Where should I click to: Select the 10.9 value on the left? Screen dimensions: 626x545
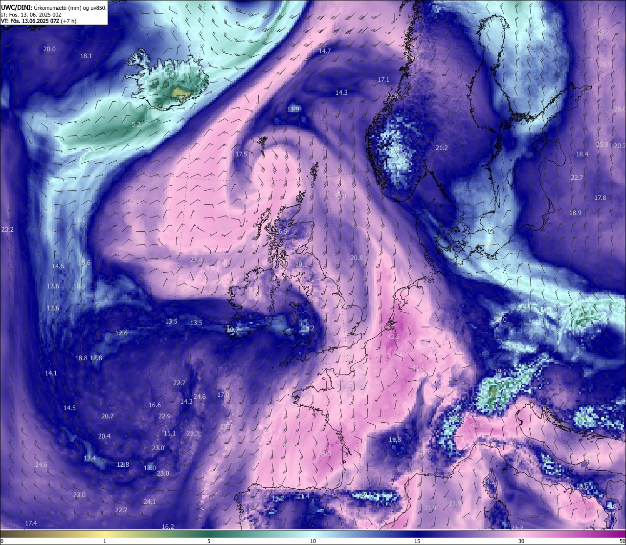click(79, 286)
